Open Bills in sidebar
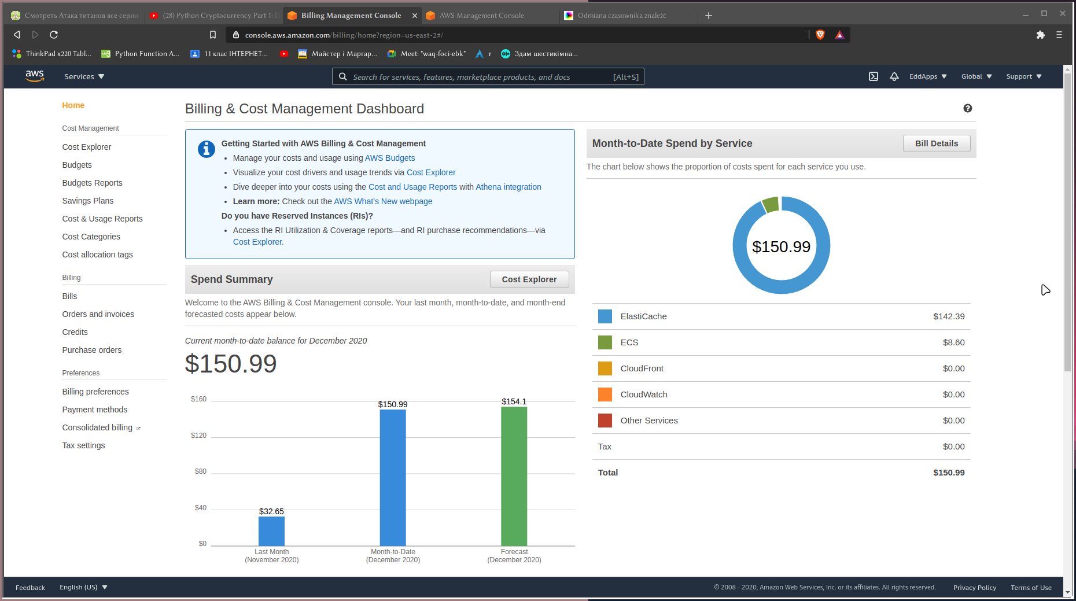1076x601 pixels. [69, 296]
